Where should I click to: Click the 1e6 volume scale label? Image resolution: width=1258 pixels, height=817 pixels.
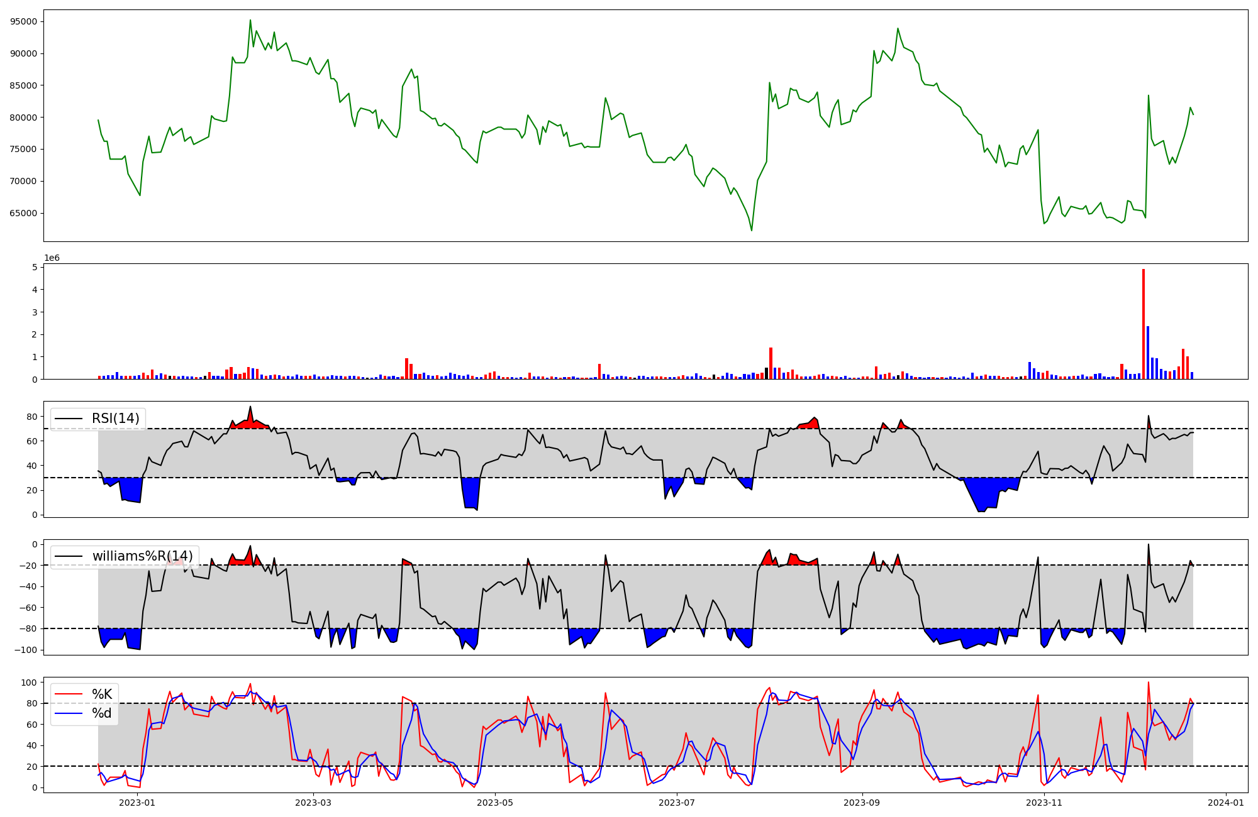click(52, 258)
